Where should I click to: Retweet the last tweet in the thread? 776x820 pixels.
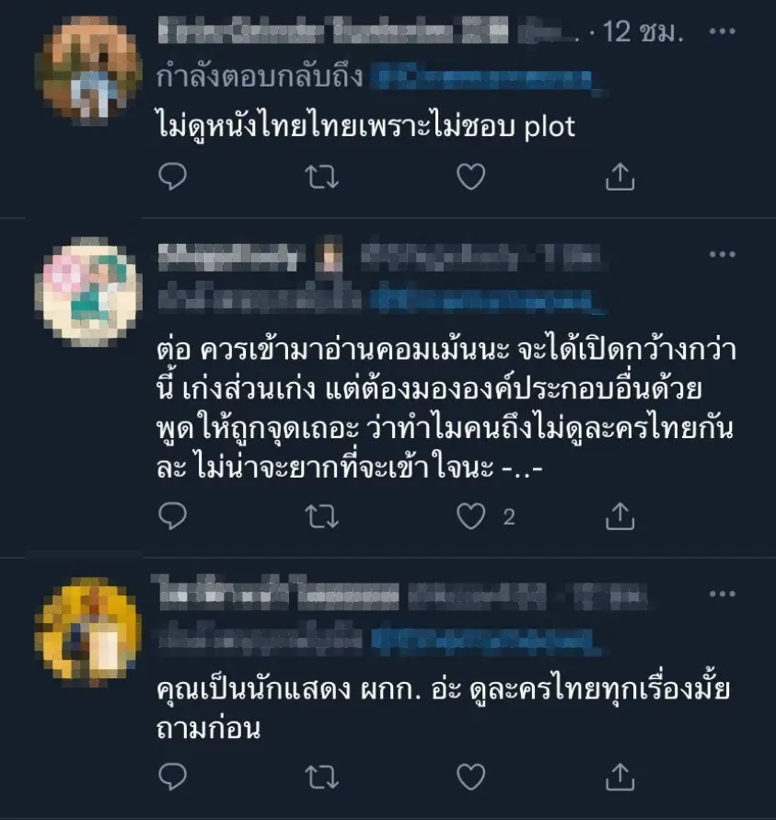pyautogui.click(x=321, y=777)
